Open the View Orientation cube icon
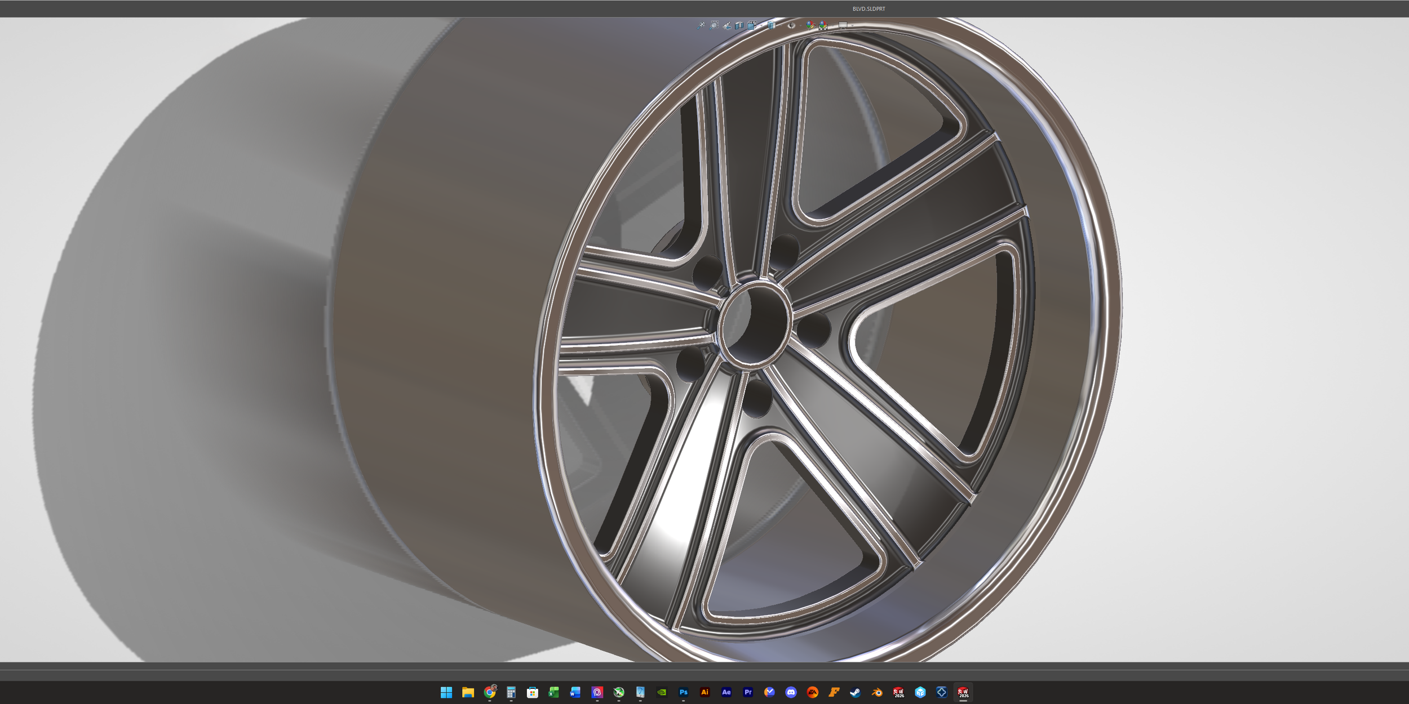 (752, 25)
